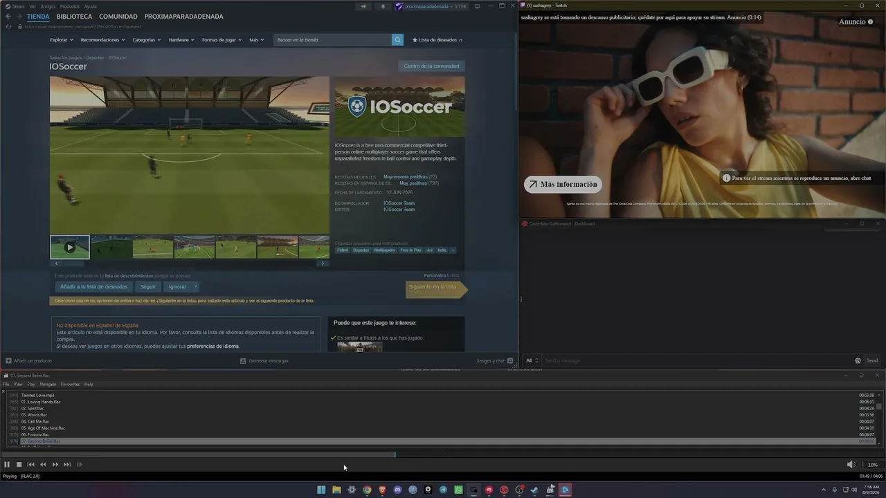Open Google Chrome from the taskbar
Image resolution: width=886 pixels, height=498 pixels.
(367, 490)
